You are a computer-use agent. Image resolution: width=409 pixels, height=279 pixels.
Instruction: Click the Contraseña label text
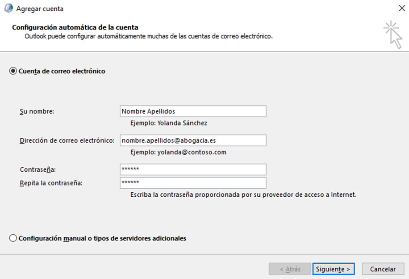41,169
